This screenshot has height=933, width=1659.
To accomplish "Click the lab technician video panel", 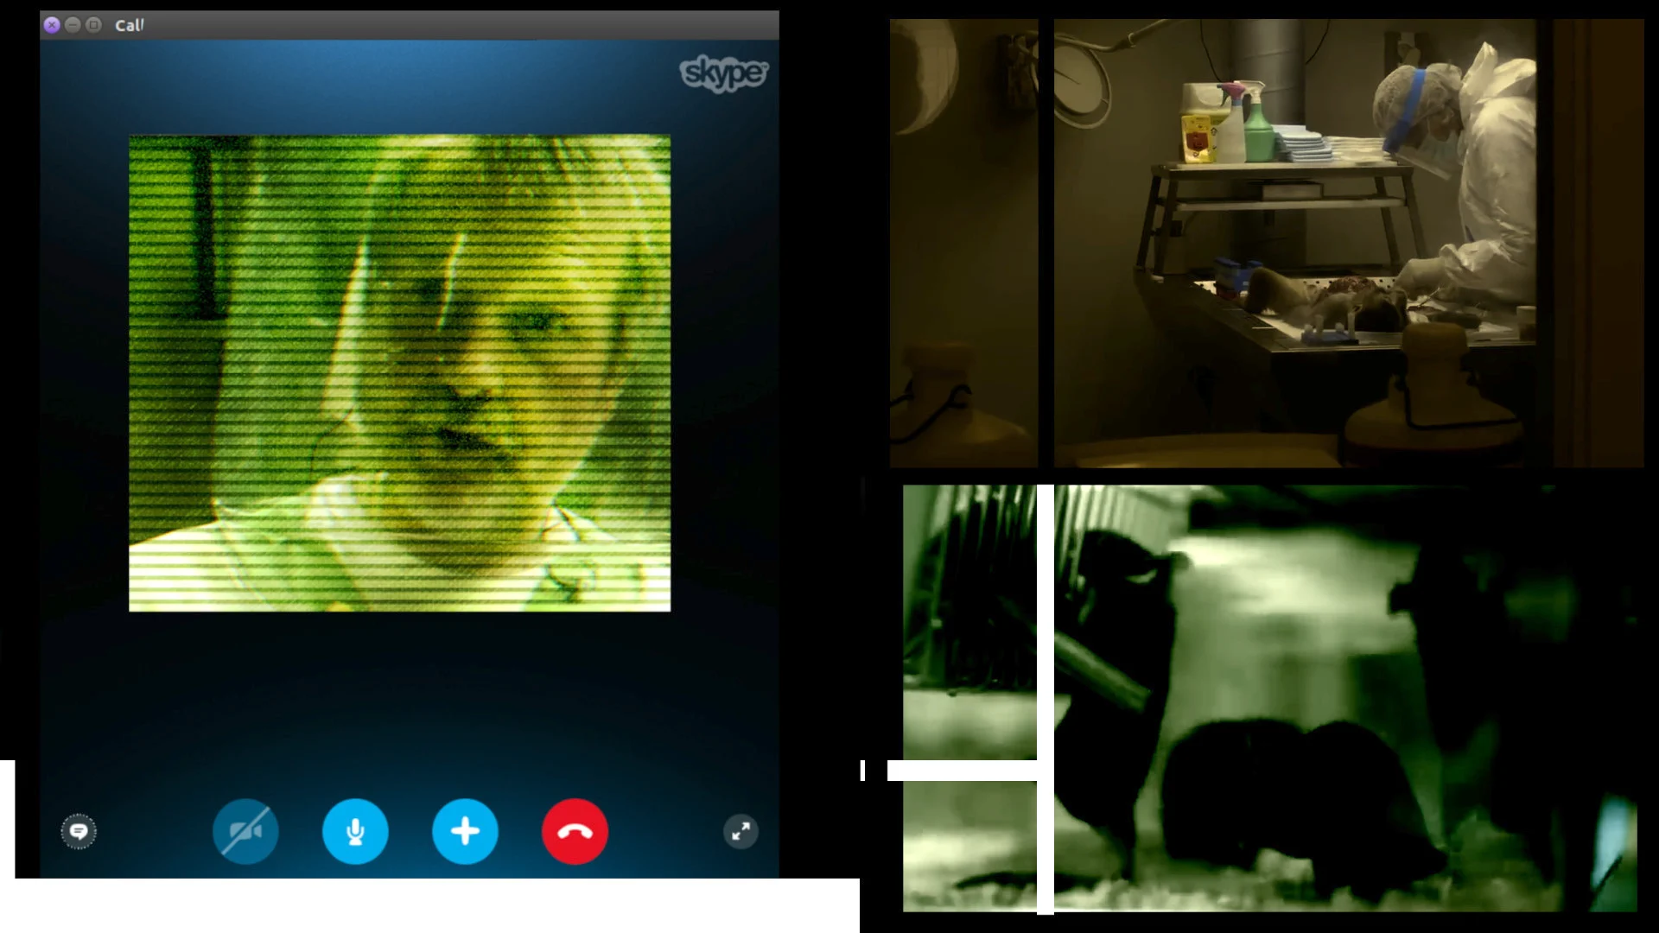I will coord(1267,244).
